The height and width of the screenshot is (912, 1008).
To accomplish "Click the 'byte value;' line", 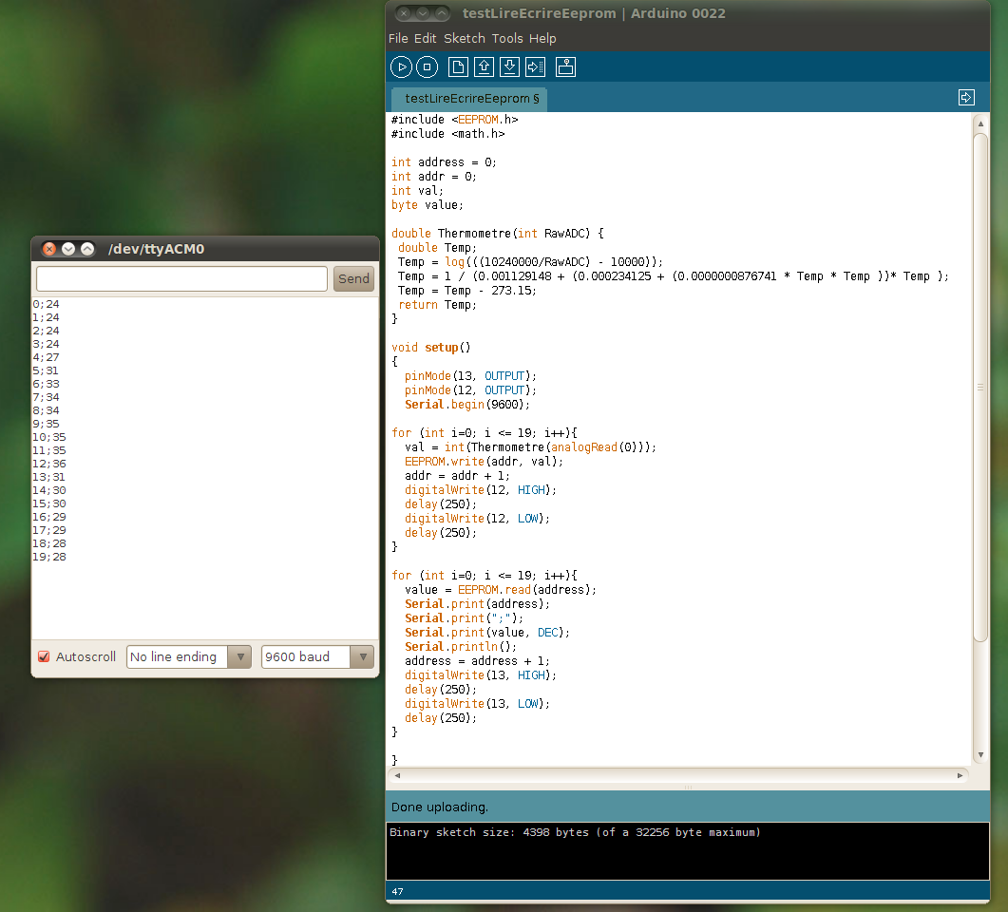I will [x=427, y=205].
